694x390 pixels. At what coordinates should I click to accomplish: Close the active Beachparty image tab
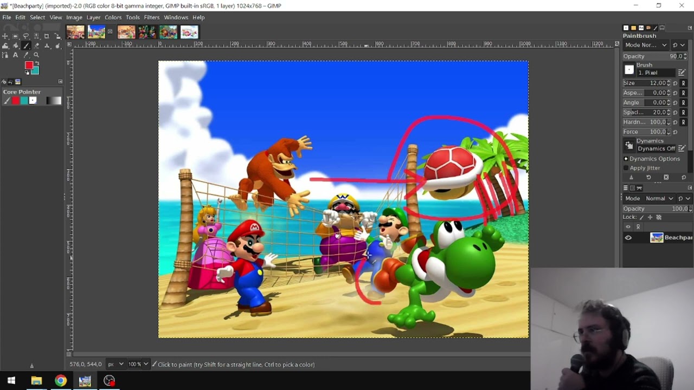pyautogui.click(x=110, y=32)
